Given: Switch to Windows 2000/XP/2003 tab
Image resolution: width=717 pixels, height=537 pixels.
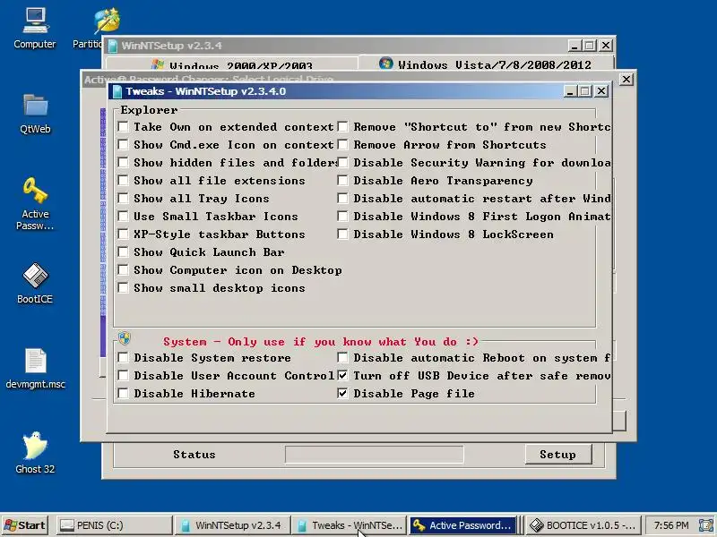Looking at the screenshot, I should (x=232, y=64).
